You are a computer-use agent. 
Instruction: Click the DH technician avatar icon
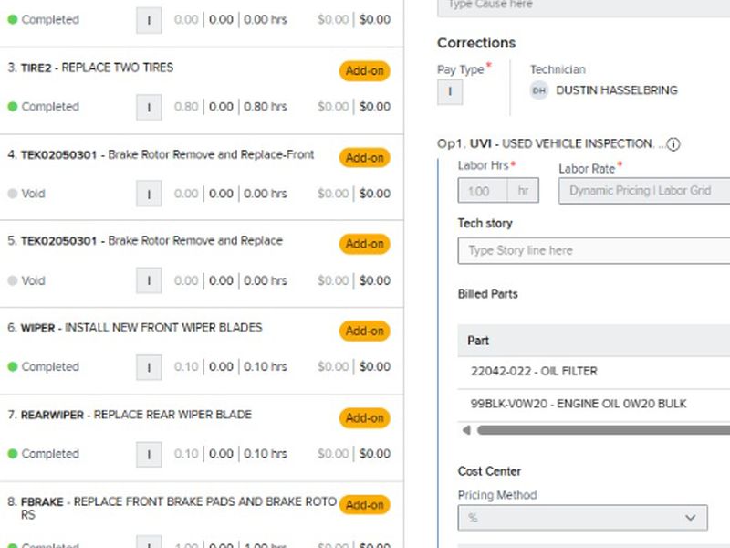click(539, 90)
